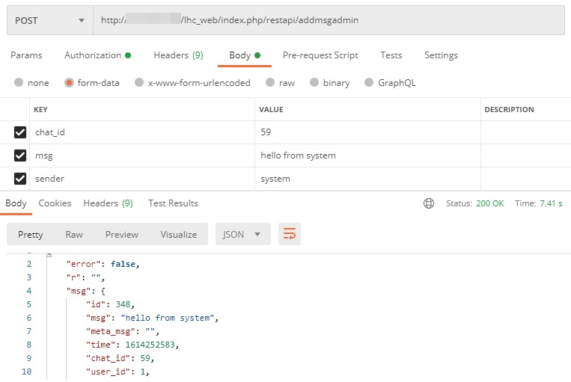
Task: Click the globe network icon near Status
Action: coord(429,203)
